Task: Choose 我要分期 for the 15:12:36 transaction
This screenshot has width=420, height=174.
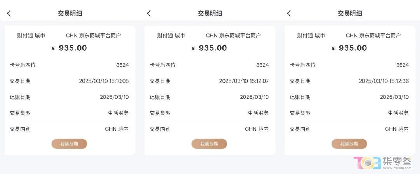Action: [349, 144]
